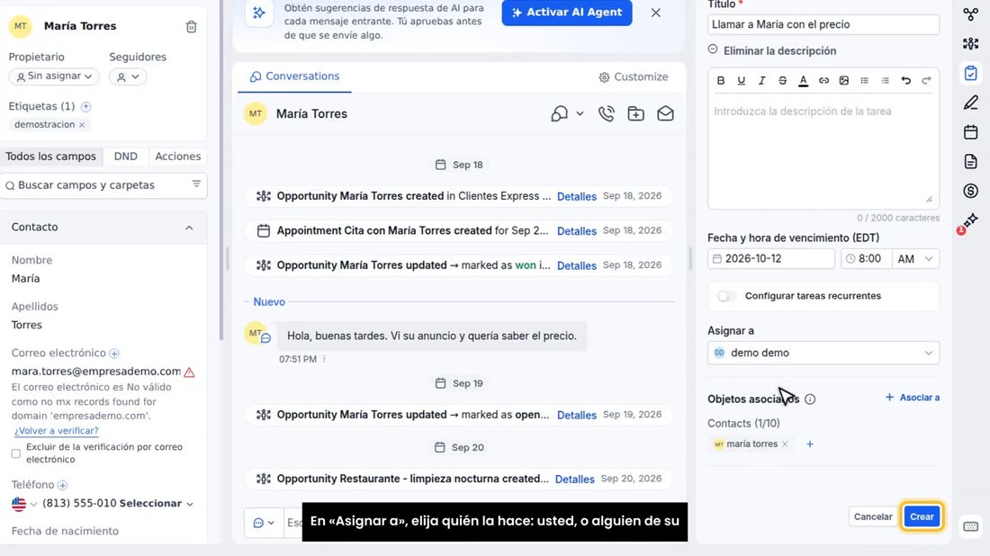Open the field filter icon beside search
990x556 pixels.
196,184
